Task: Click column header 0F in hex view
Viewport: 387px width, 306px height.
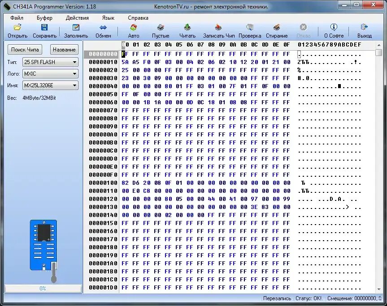Action: (x=286, y=45)
